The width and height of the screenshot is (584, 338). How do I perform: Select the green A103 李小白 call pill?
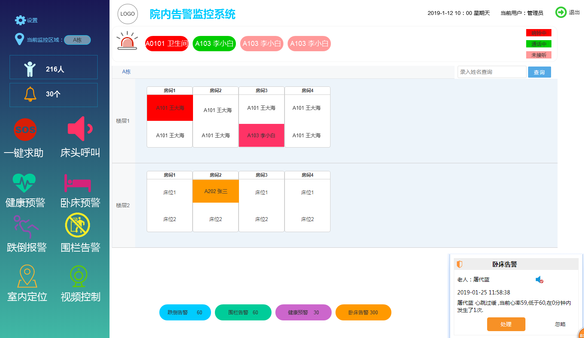[214, 44]
